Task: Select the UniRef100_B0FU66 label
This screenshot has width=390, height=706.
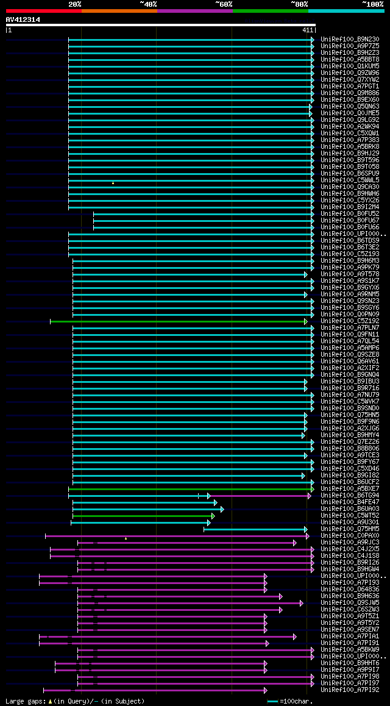Action: click(350, 227)
